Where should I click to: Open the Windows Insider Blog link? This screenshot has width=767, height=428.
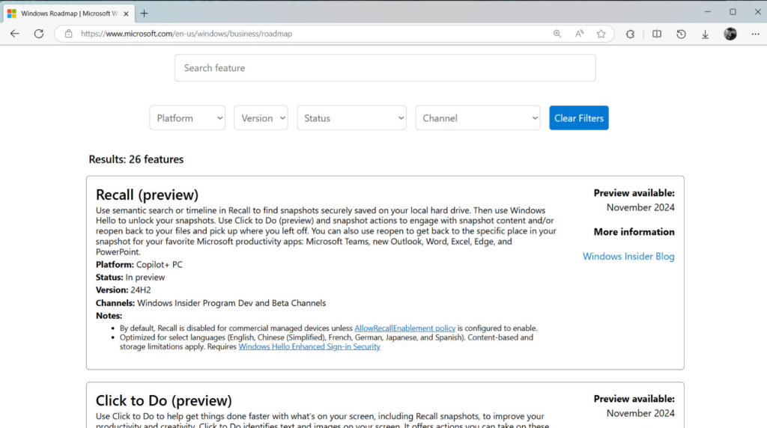click(x=628, y=256)
